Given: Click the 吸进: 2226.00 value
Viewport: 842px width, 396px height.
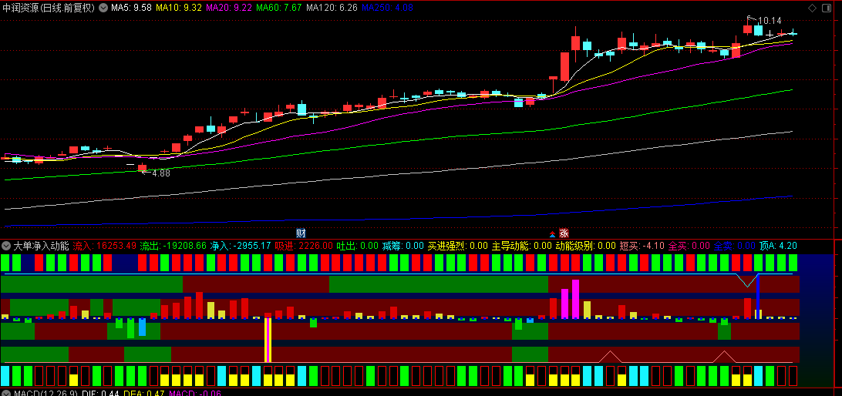Looking at the screenshot, I should tap(304, 247).
